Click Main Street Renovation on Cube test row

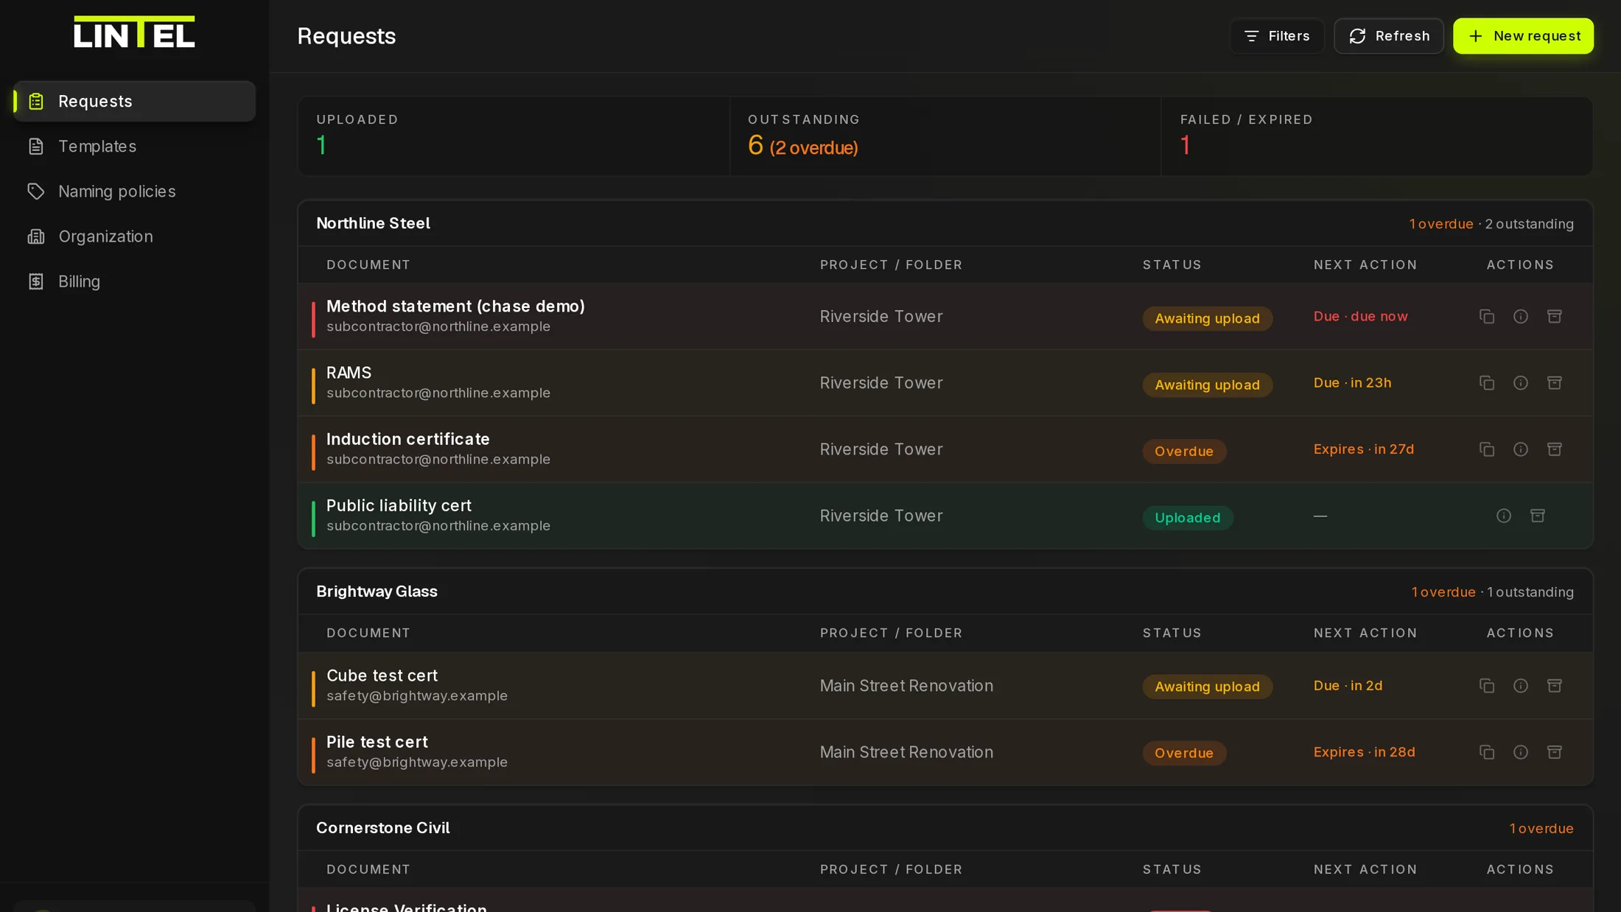click(x=906, y=686)
